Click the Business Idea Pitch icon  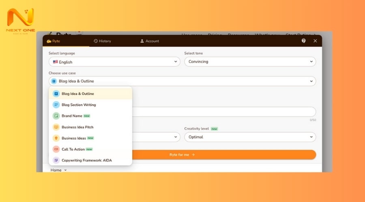tap(56, 127)
